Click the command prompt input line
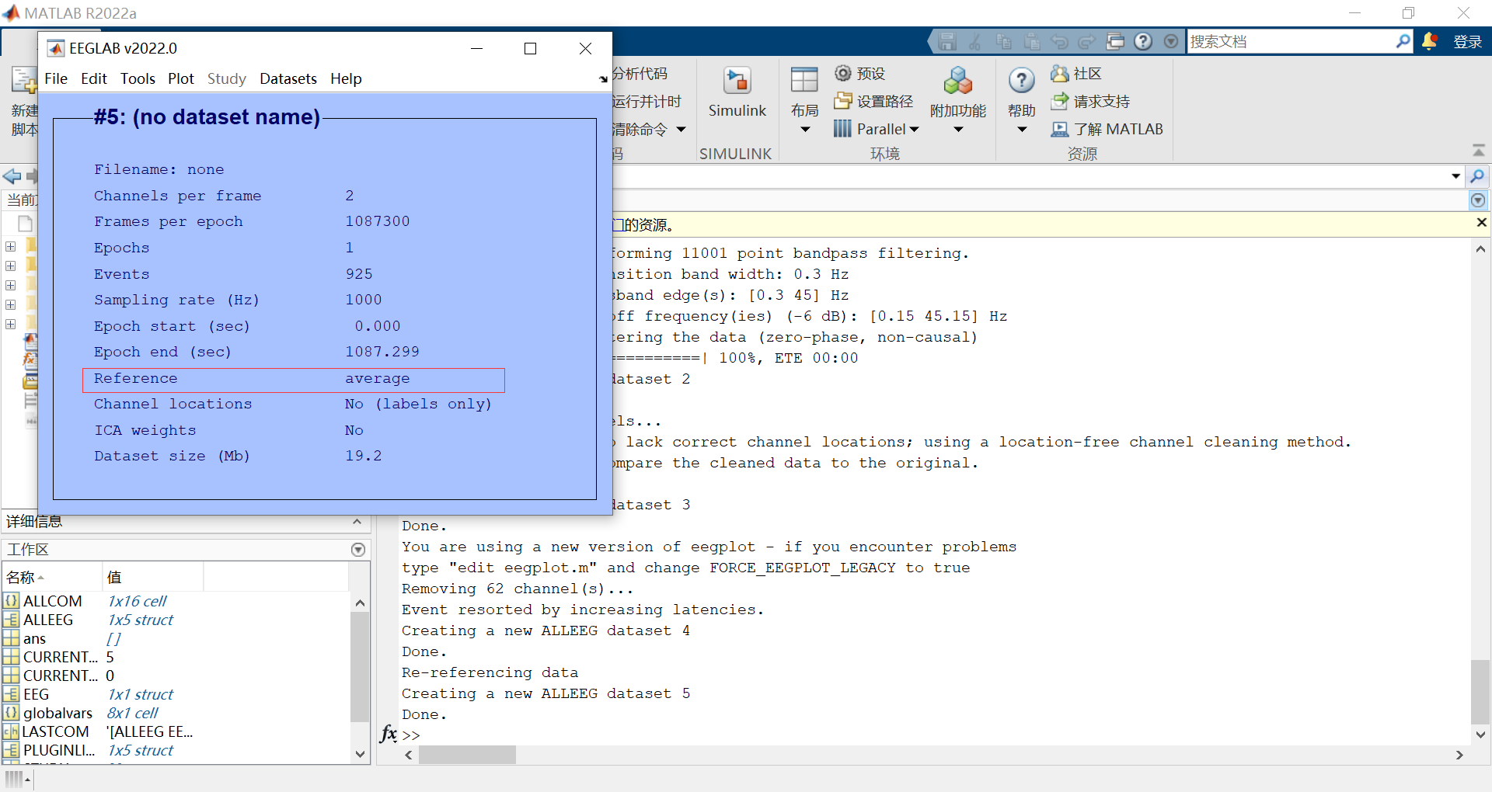 [932, 735]
